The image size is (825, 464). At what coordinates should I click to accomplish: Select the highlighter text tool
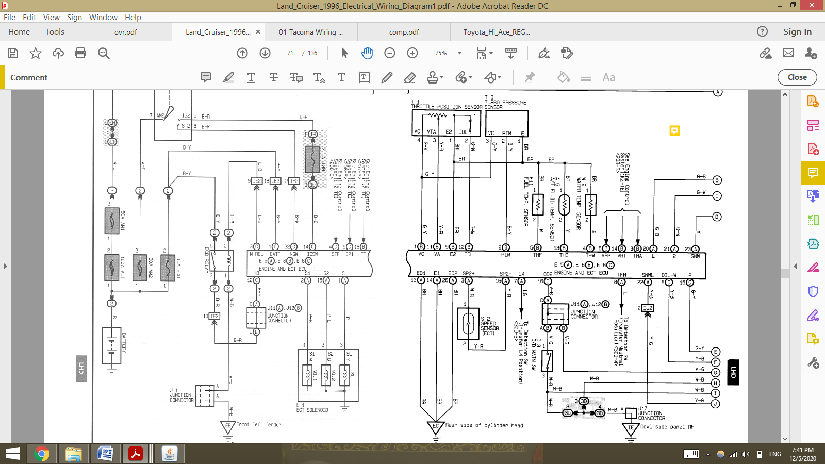pos(228,77)
